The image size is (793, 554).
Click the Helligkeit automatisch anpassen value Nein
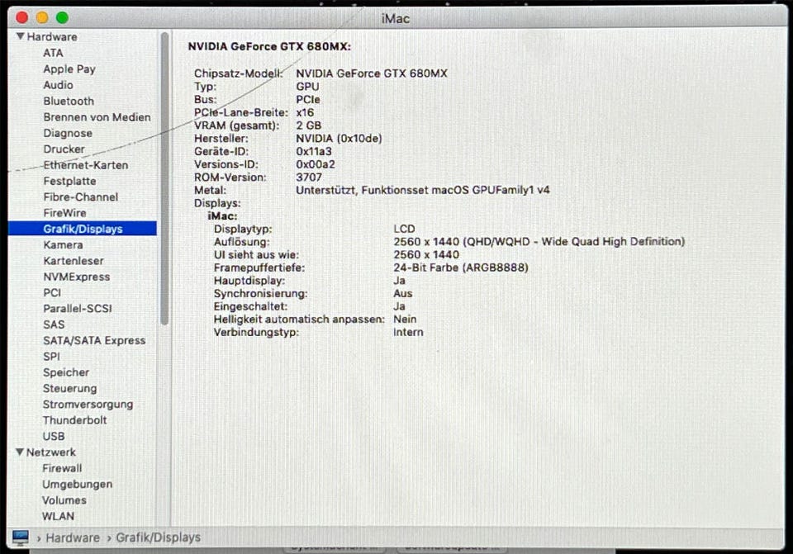point(405,319)
